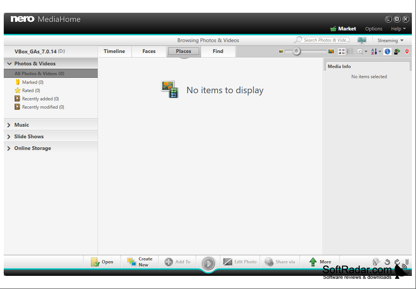416x289 pixels.
Task: Click the Browsing Photos & Videos heading
Action: click(x=208, y=40)
